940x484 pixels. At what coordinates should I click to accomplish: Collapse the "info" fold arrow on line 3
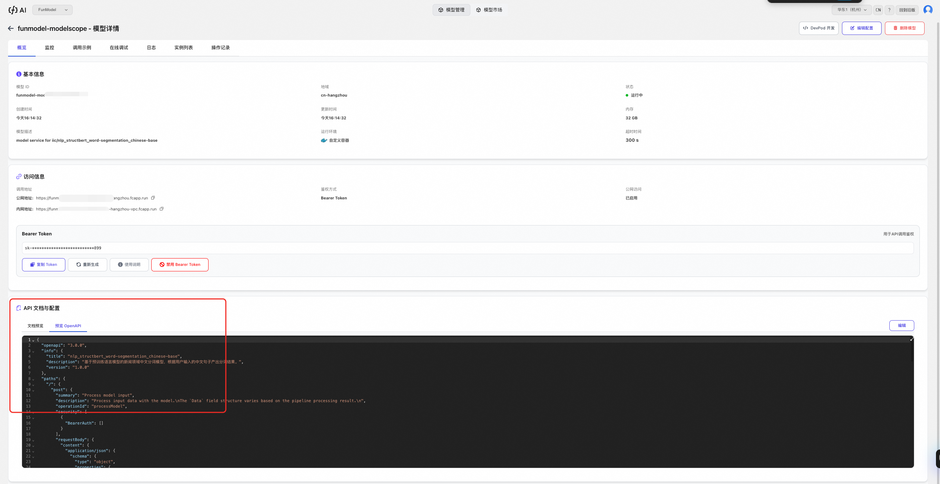(33, 351)
